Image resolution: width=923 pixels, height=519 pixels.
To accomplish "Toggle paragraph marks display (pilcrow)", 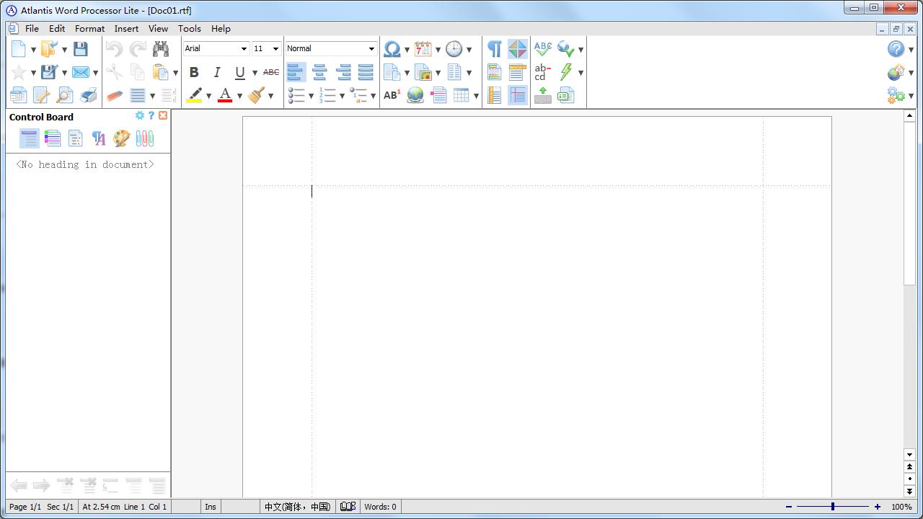I will click(x=495, y=49).
